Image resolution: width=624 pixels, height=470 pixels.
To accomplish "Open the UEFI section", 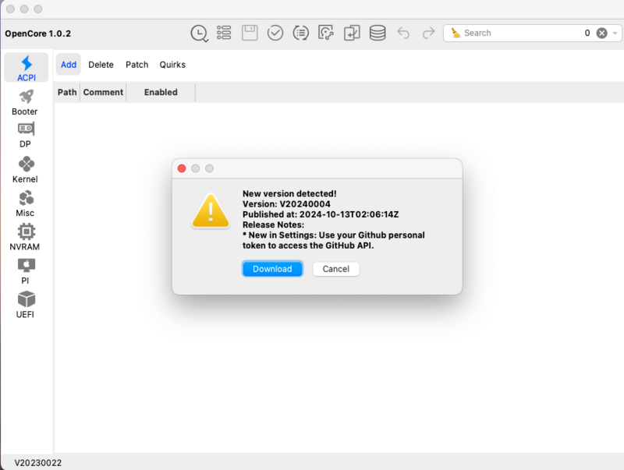I will click(x=25, y=305).
